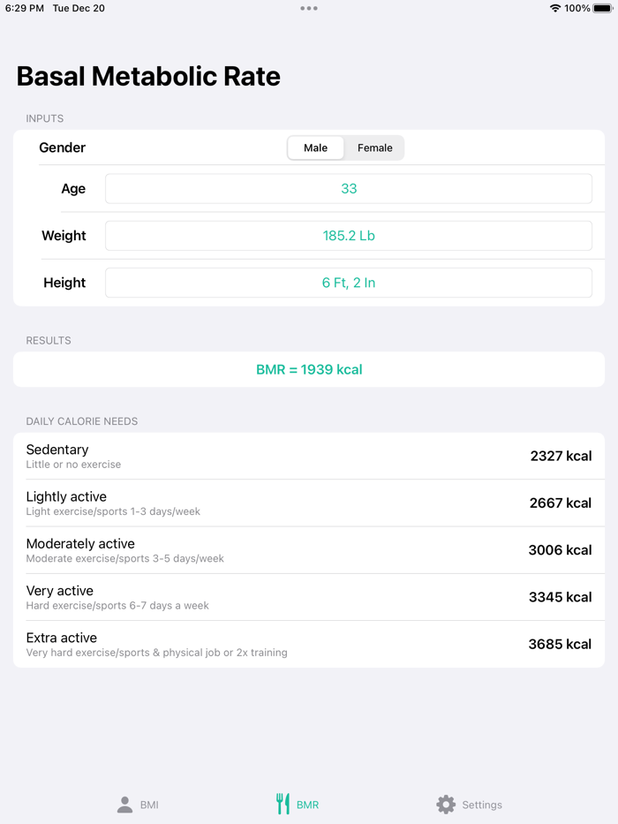The width and height of the screenshot is (618, 824).
Task: Tap the 6:29 PM clock display
Action: tap(26, 8)
